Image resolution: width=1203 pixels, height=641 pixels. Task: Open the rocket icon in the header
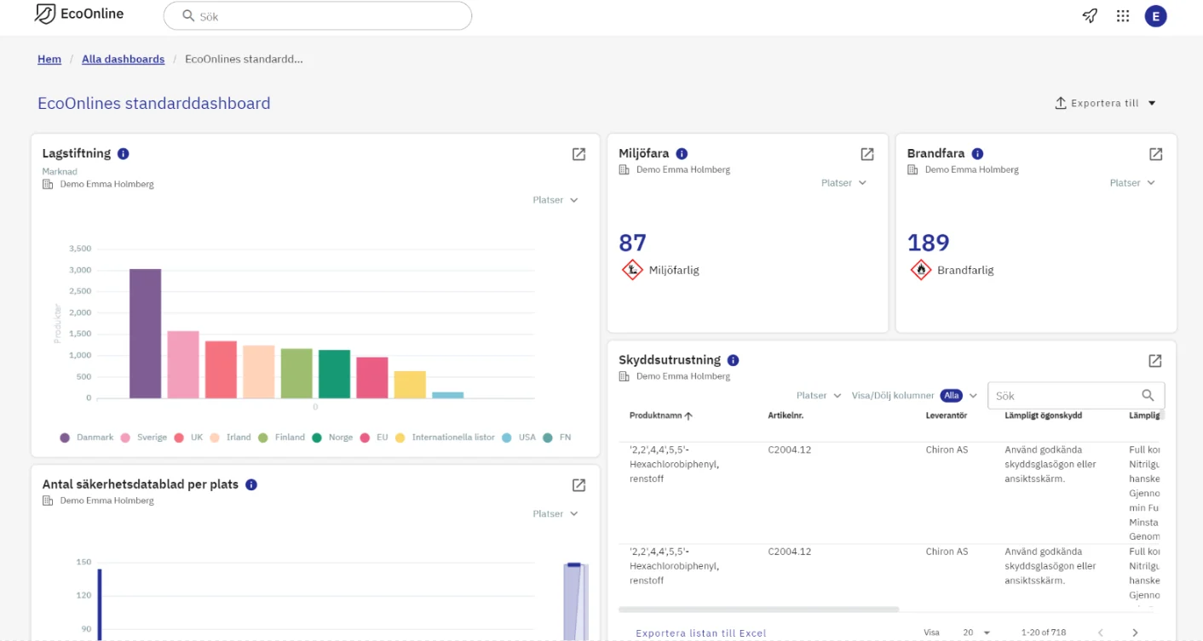coord(1090,15)
